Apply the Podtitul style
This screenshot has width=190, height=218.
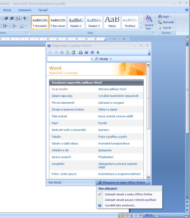(130, 22)
